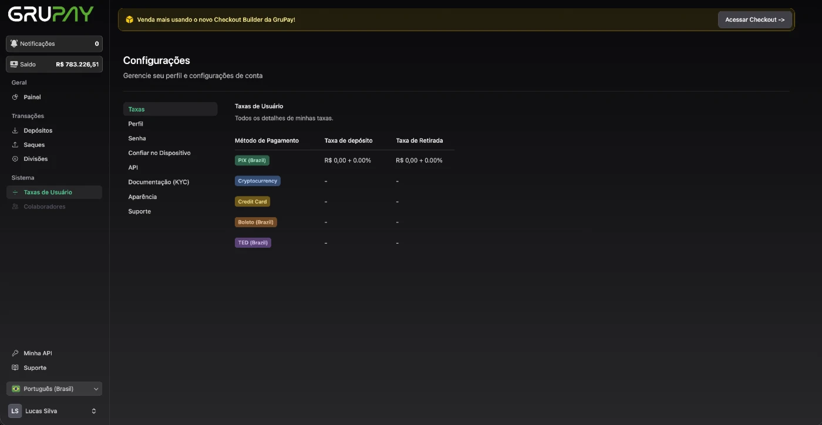Click the language dropdown chevron arrow
Screen dimensions: 822x425
[96, 389]
